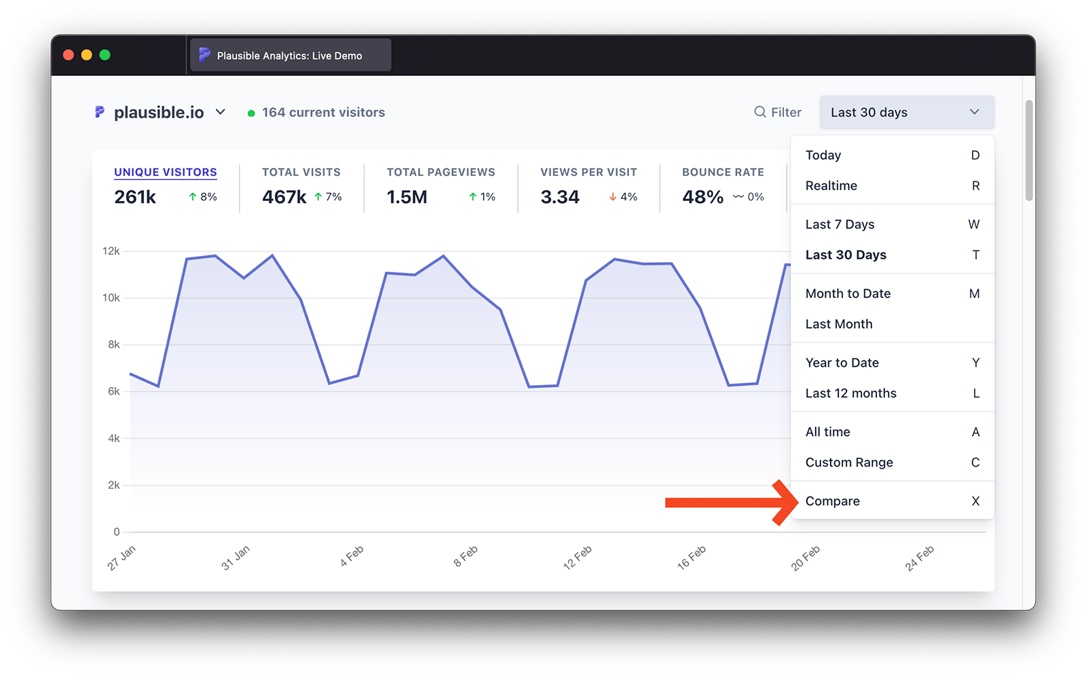Click the 10k y-axis label
Screen dimensions: 1086x677
tap(111, 298)
